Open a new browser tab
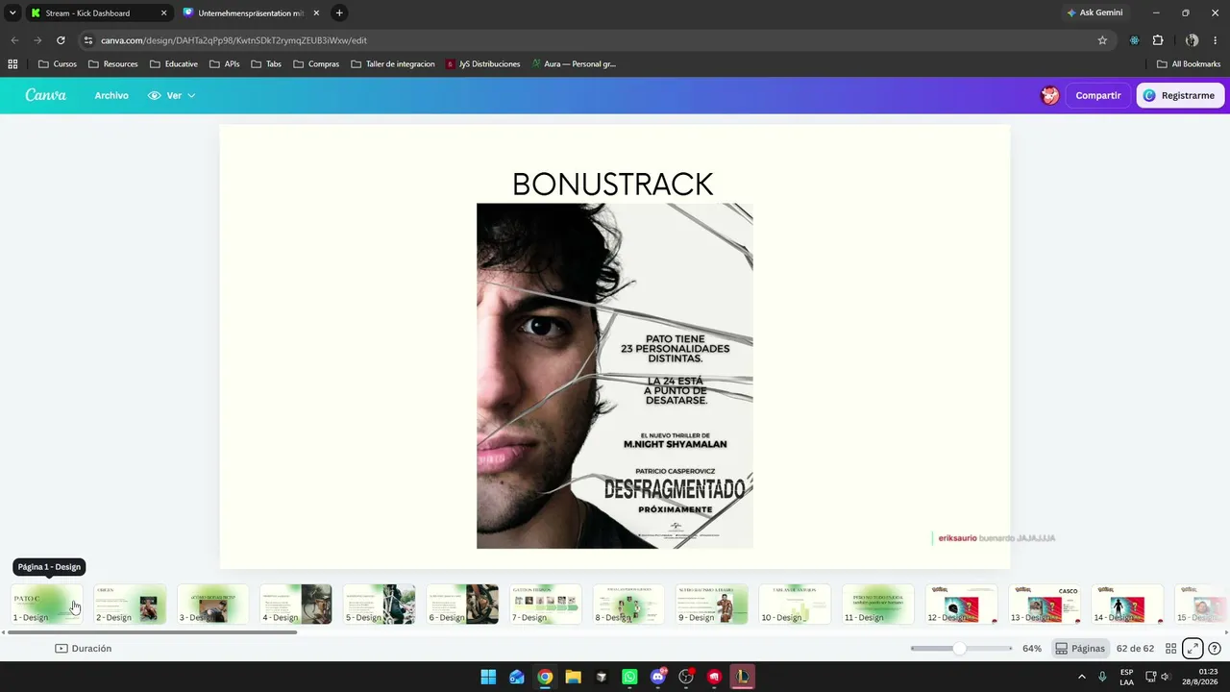 point(339,13)
